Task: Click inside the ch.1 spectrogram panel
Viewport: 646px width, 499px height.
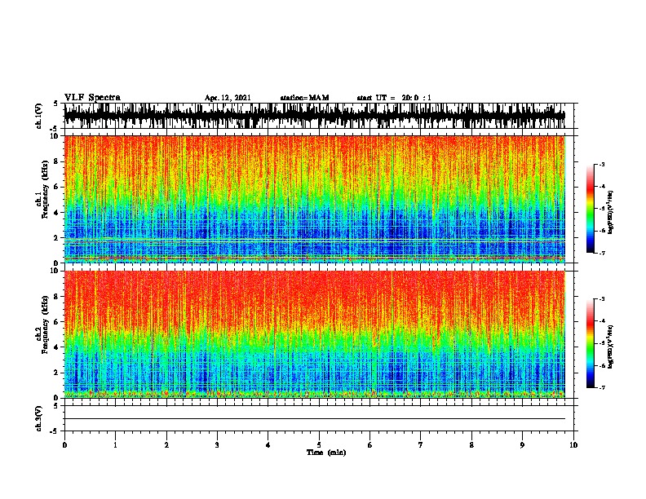Action: coord(315,199)
